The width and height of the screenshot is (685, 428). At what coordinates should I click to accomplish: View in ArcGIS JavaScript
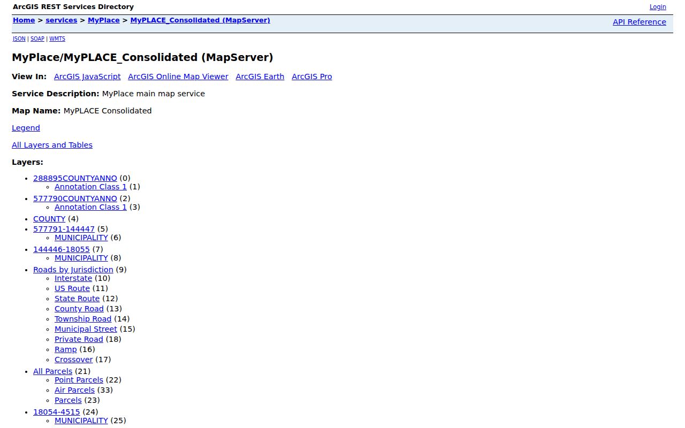(x=87, y=77)
